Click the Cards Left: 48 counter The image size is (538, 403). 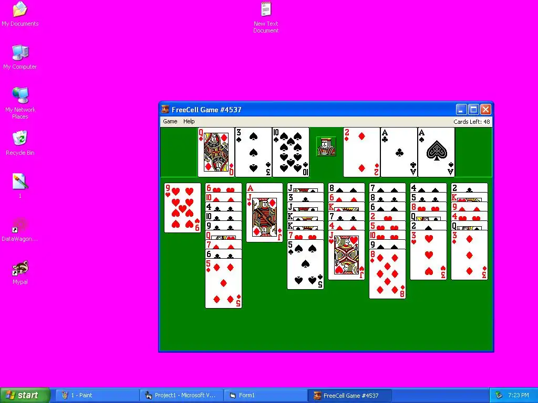[471, 122]
